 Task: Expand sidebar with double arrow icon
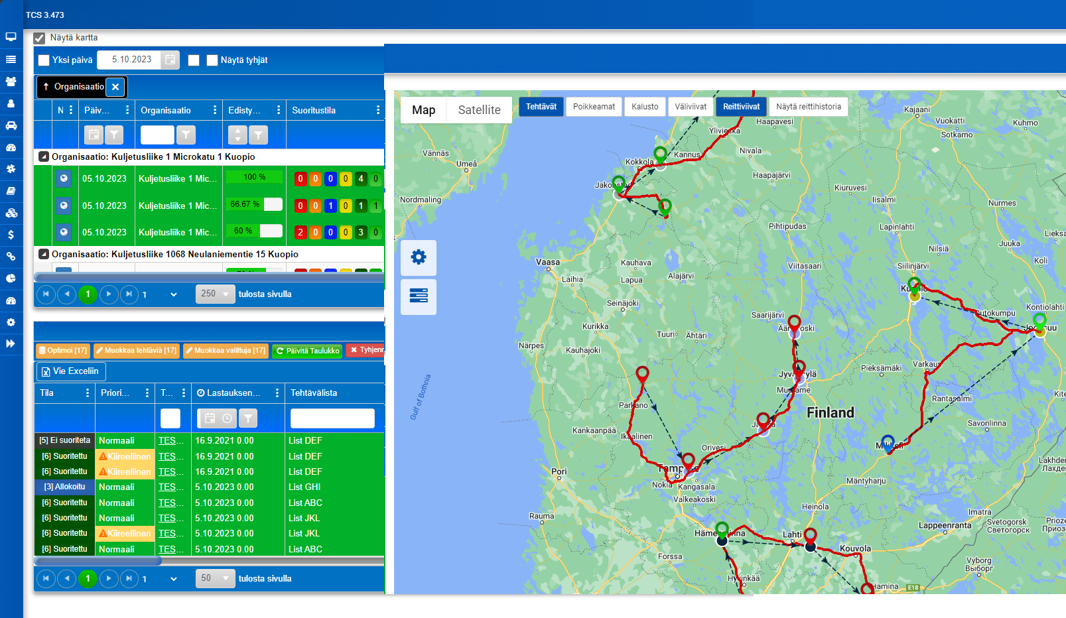click(11, 343)
